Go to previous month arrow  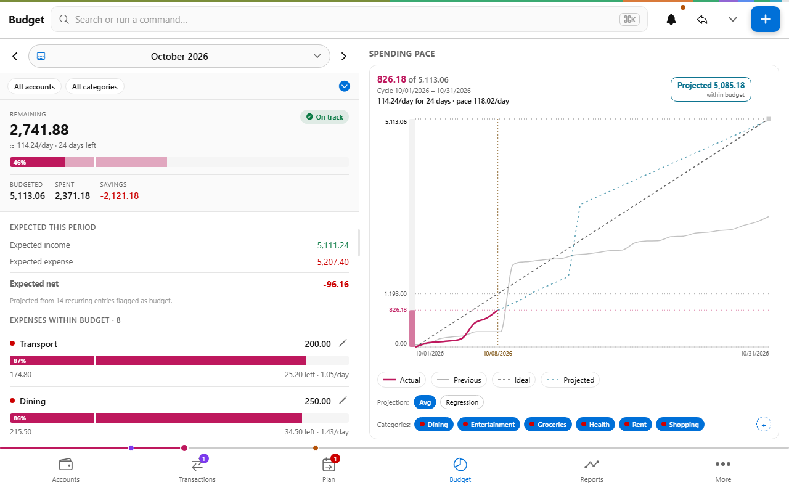point(15,56)
